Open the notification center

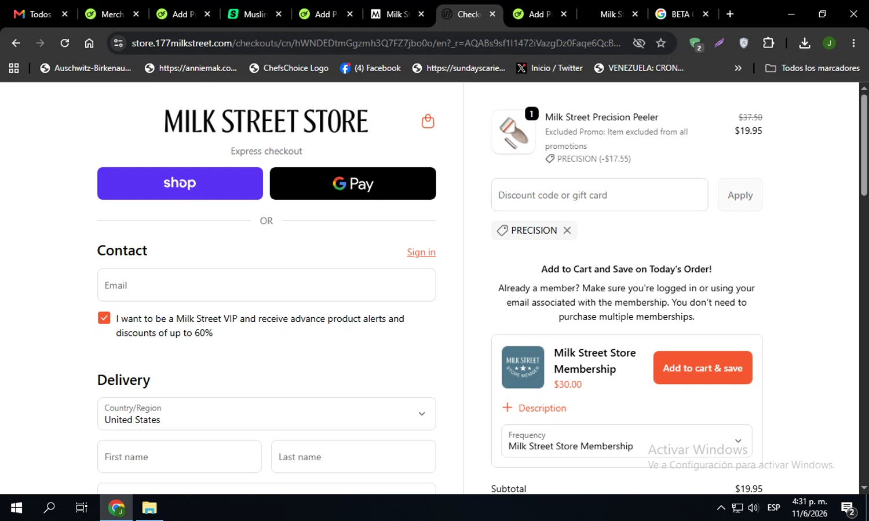849,509
